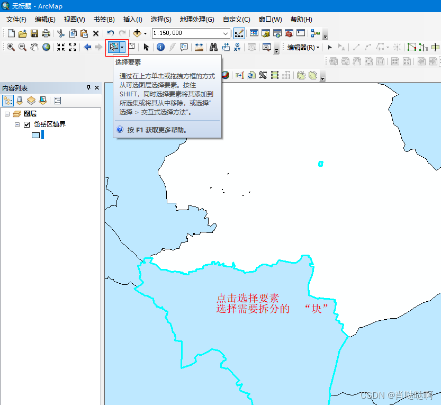Activate the Measure ruler tool

pos(199,47)
